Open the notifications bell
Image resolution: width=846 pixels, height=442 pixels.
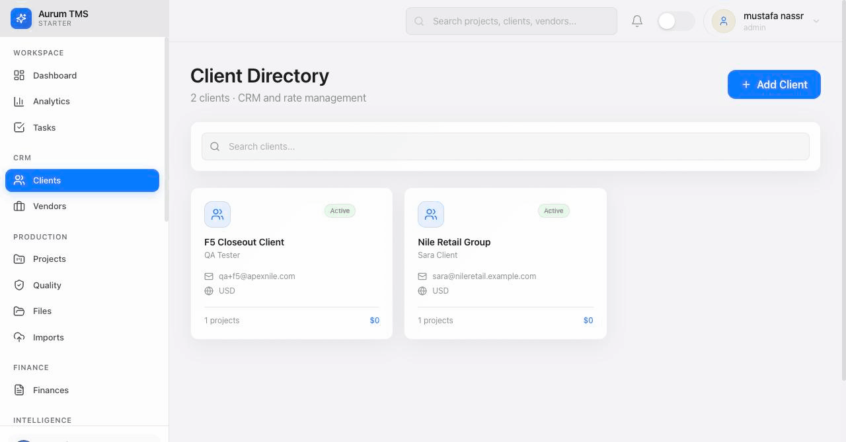(x=637, y=21)
